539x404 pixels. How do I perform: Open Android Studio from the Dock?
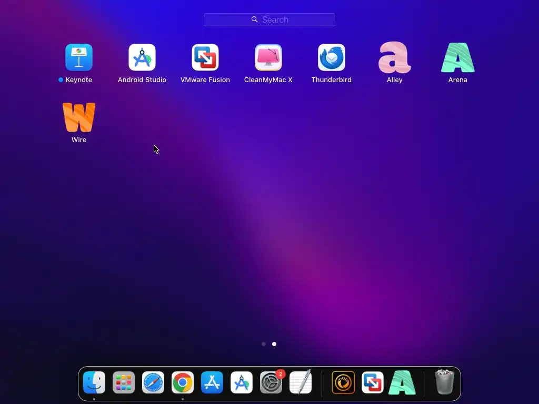click(x=242, y=382)
